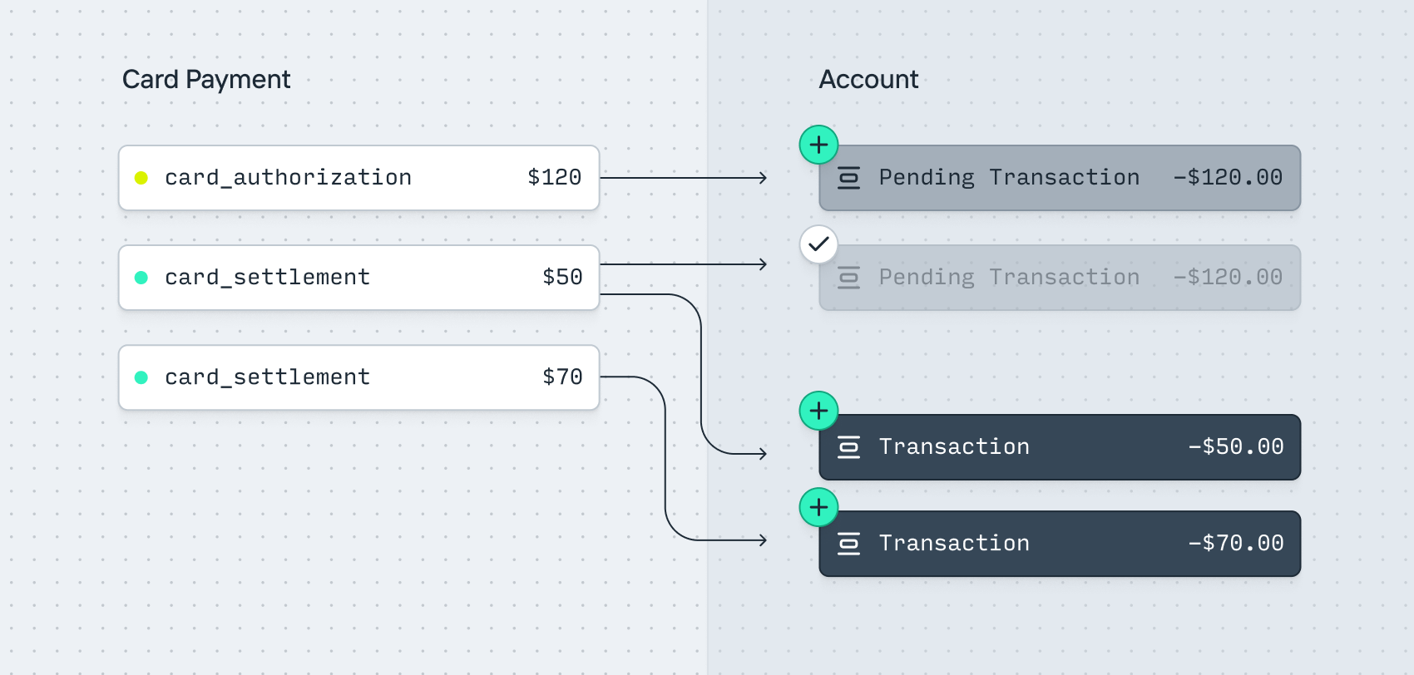Click the list icon in the active Pending Transaction row
The width and height of the screenshot is (1414, 675).
point(848,178)
